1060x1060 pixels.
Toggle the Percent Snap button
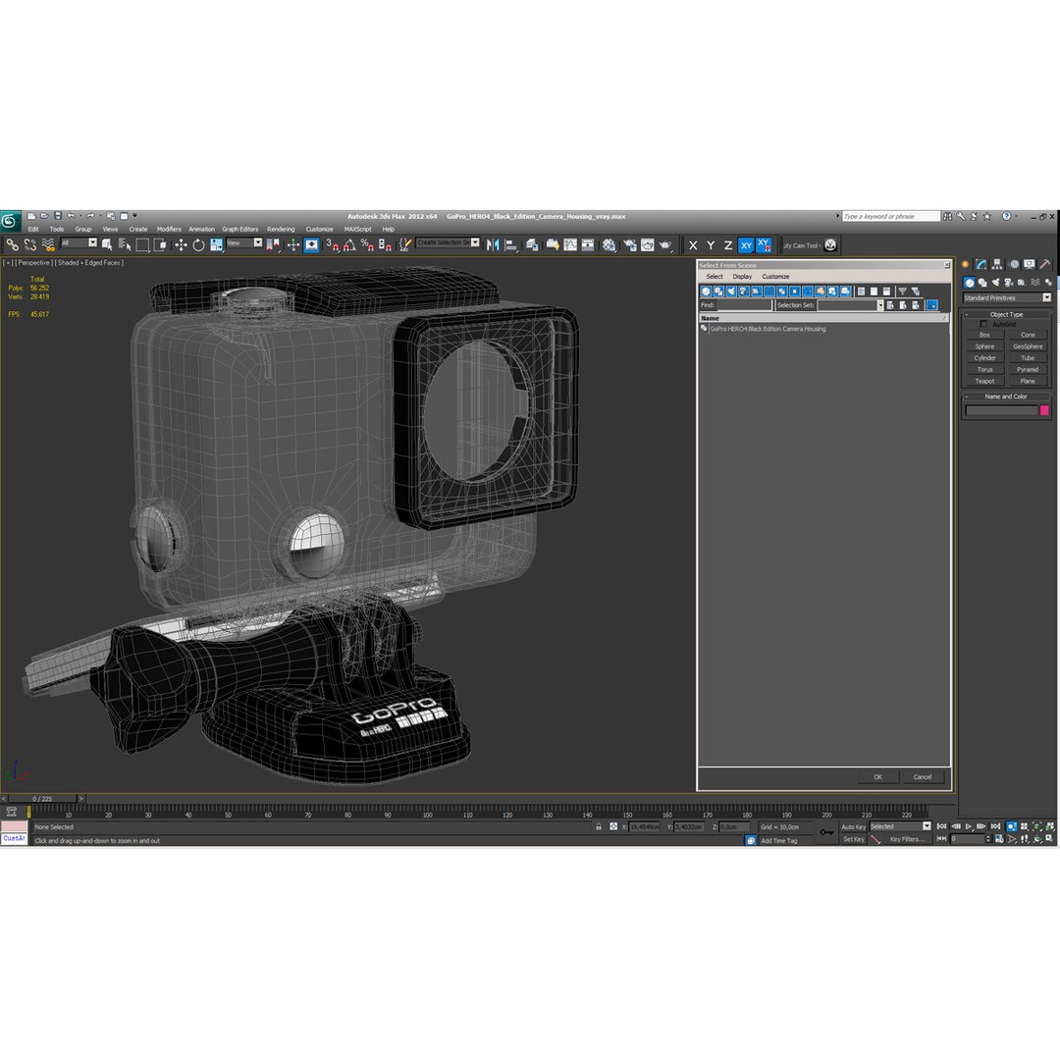coord(367,244)
